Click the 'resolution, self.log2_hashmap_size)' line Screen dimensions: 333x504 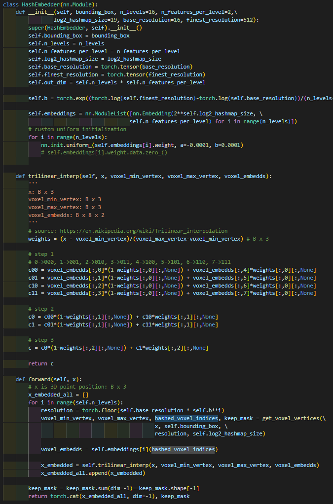210,433
